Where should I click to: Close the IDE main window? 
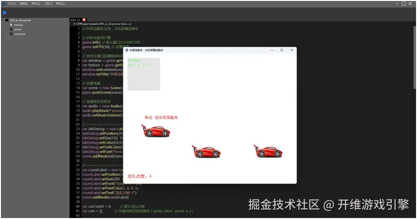tap(410, 3)
